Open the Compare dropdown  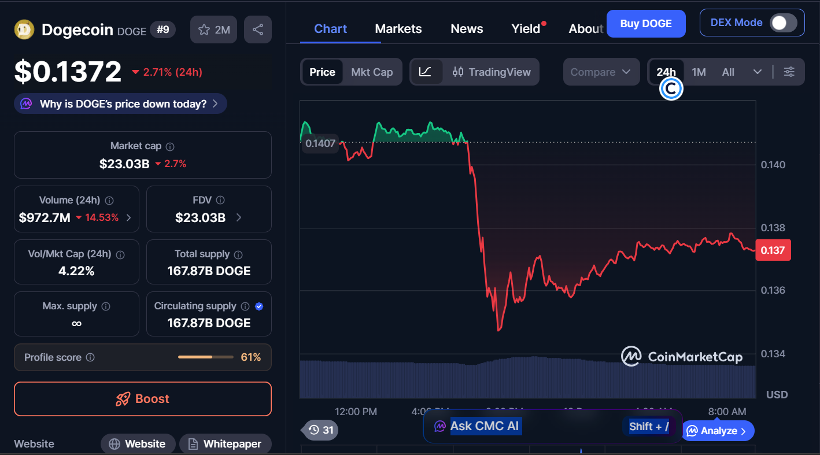click(601, 72)
